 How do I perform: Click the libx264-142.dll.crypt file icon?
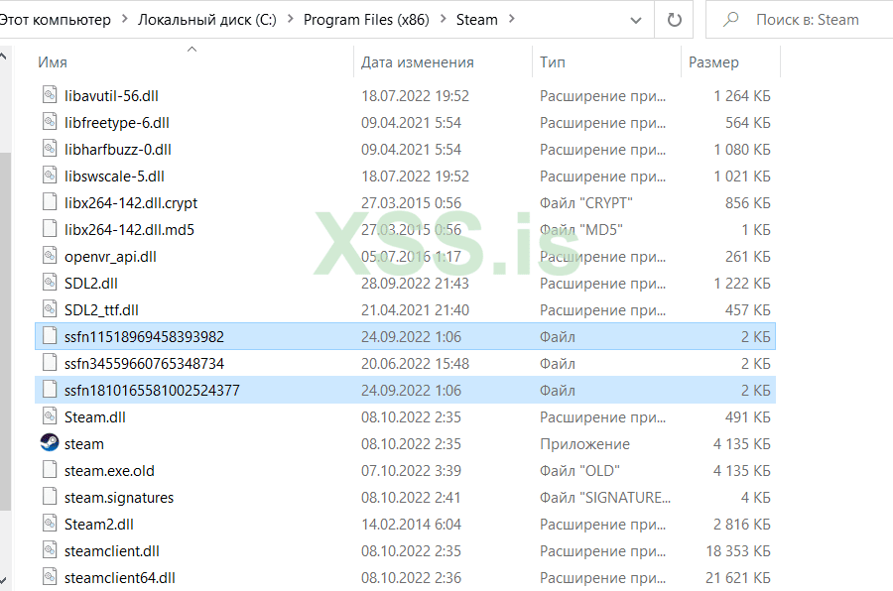pos(51,201)
